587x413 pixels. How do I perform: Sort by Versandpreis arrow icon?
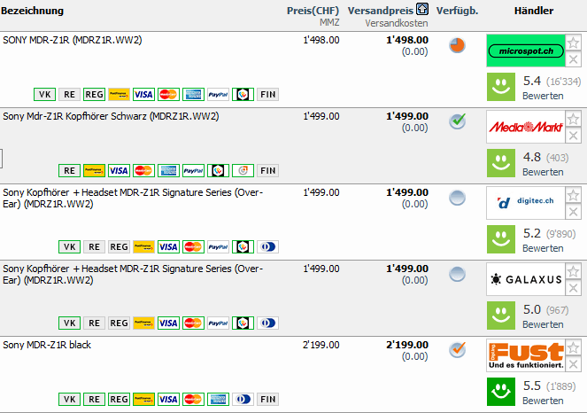tap(422, 10)
